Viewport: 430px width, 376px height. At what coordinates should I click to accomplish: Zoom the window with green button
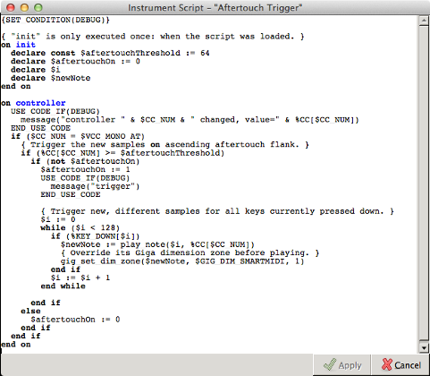tap(38, 7)
